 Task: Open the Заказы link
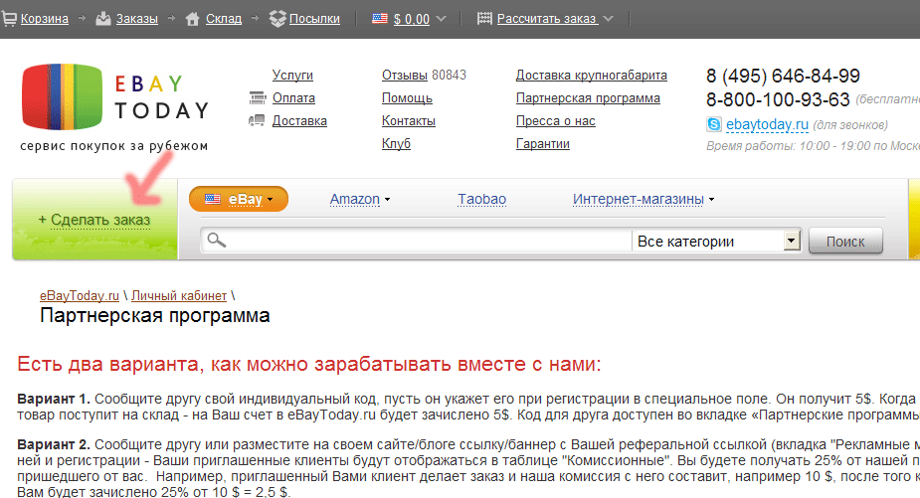coord(136,19)
